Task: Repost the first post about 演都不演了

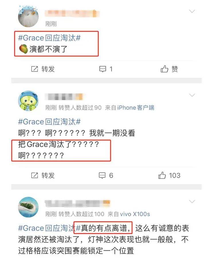Action: 43,69
